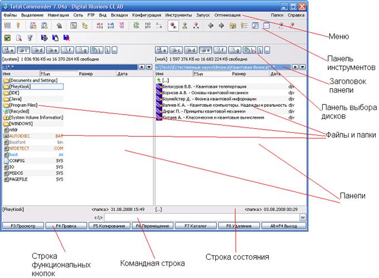379x278 pixels.
Task: Select the AUTOEXEC BAT file
Action: [x=33, y=136]
